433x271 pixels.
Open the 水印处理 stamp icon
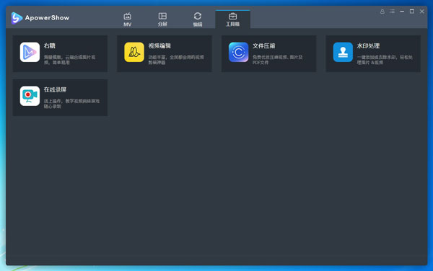(343, 52)
